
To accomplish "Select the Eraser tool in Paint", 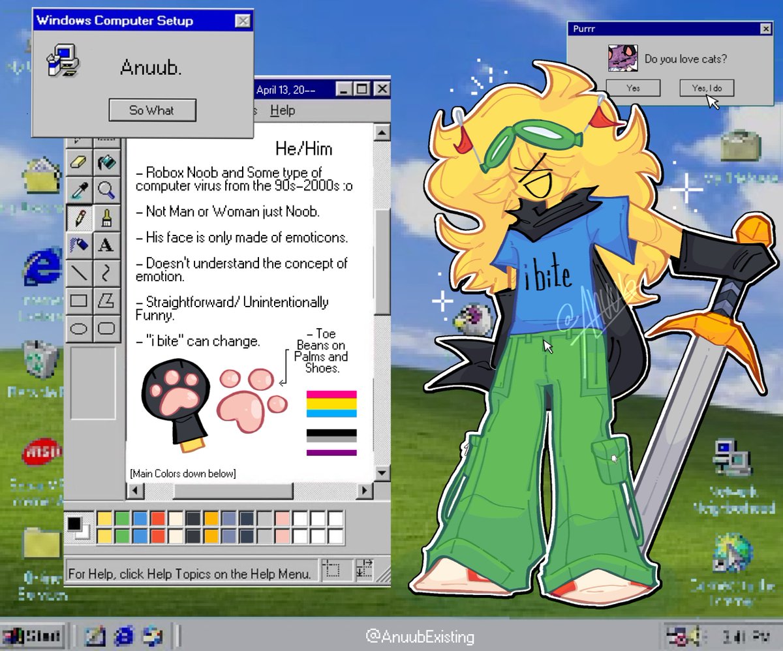I will [79, 162].
